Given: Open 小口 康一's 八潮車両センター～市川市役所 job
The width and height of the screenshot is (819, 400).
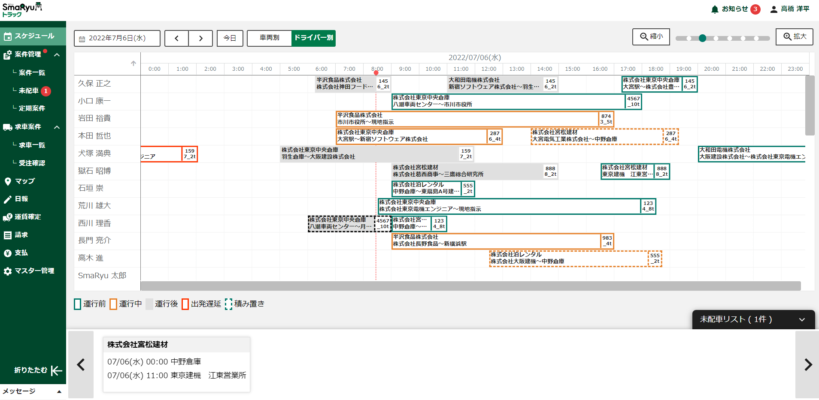Looking at the screenshot, I should pos(517,102).
